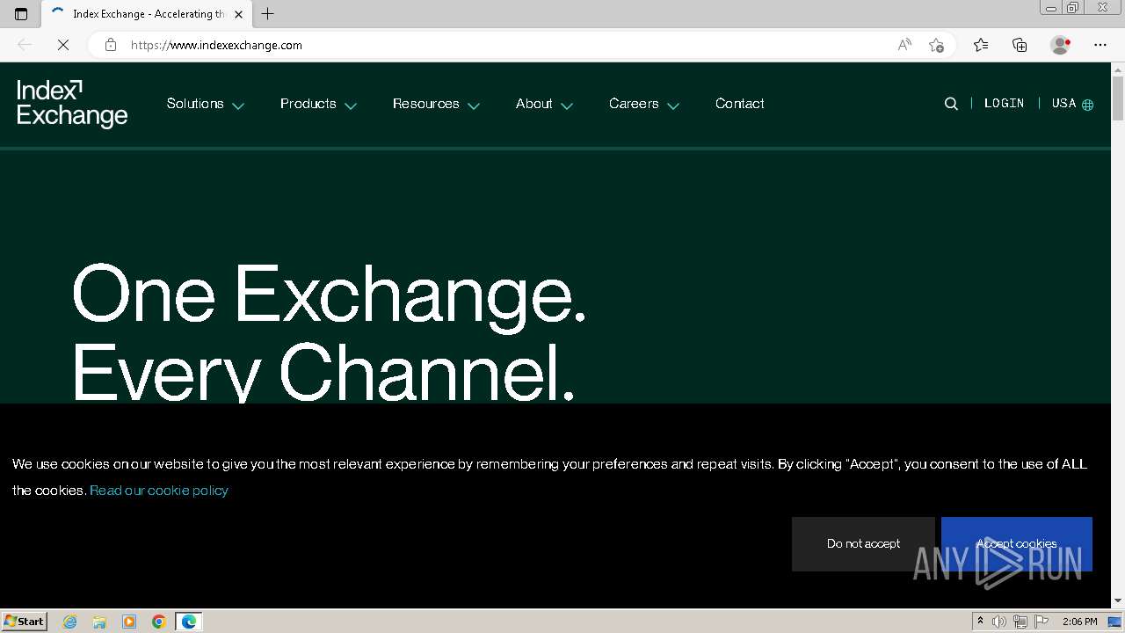Stop loading the page
The width and height of the screenshot is (1125, 633).
click(63, 45)
